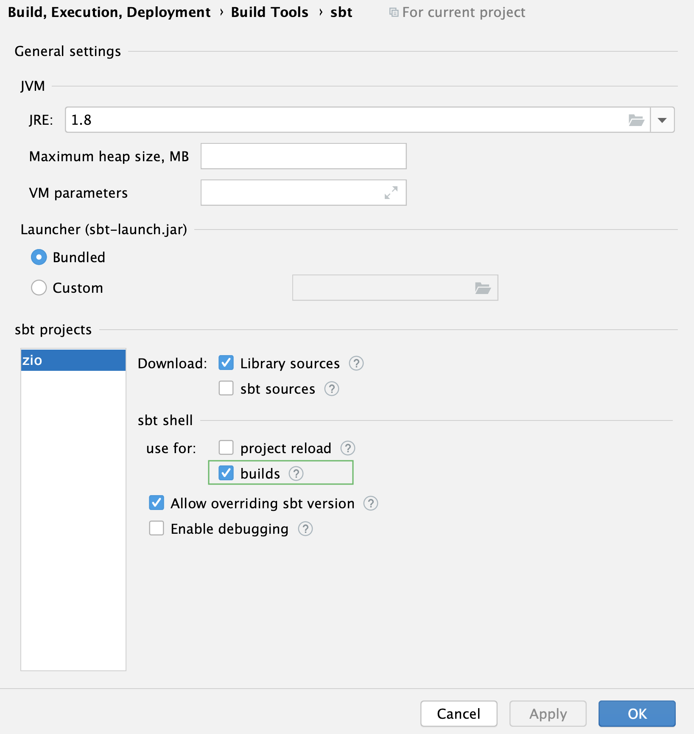Uncheck the builds checkbox
The height and width of the screenshot is (734, 694).
226,473
